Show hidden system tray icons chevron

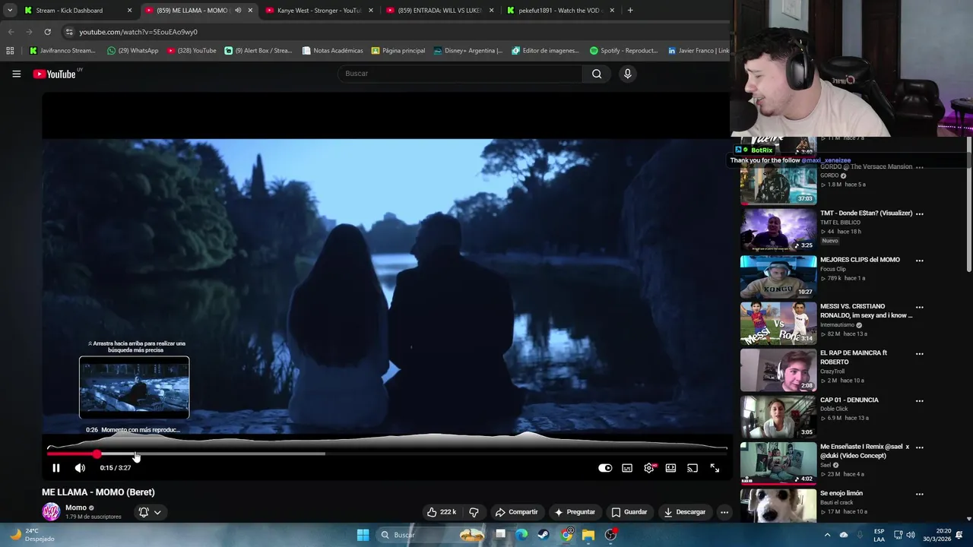click(827, 535)
